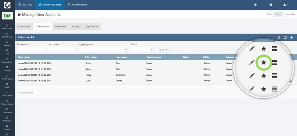The height and width of the screenshot is (136, 297).
Task: Click the pencil edit icon in top magnified row
Action: [252, 48]
